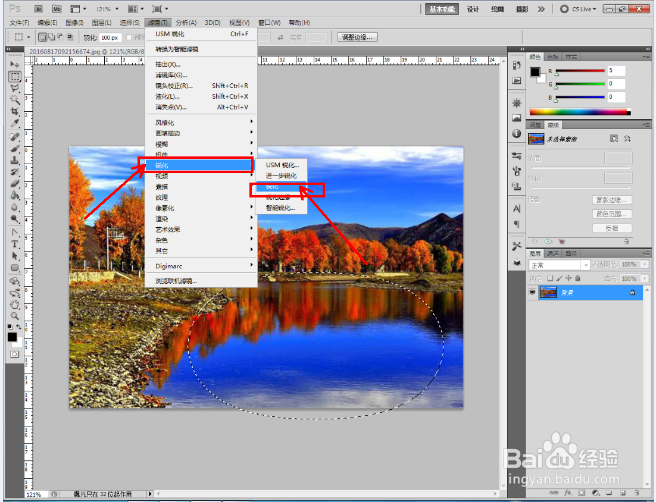The height and width of the screenshot is (502, 656).
Task: Select the Hand tool
Action: click(15, 305)
